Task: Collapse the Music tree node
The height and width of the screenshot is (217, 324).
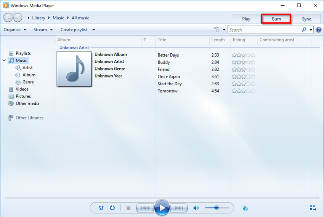Action: [x=4, y=61]
